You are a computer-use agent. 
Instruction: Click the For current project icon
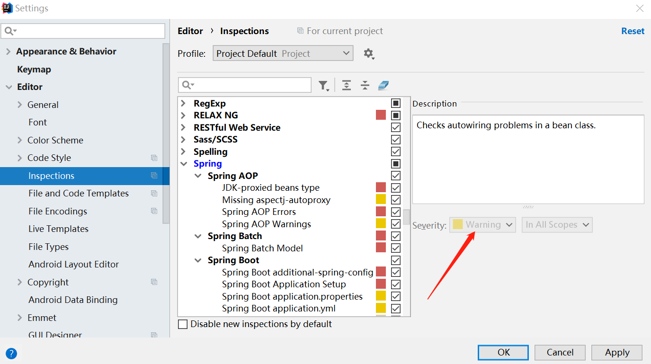point(300,31)
